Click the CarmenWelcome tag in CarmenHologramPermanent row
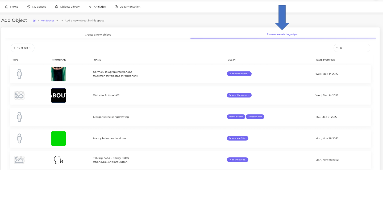 pyautogui.click(x=239, y=74)
